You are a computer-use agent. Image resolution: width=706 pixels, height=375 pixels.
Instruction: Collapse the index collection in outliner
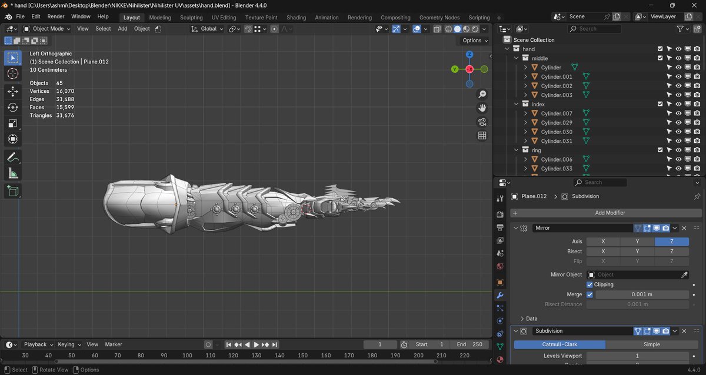click(x=517, y=104)
